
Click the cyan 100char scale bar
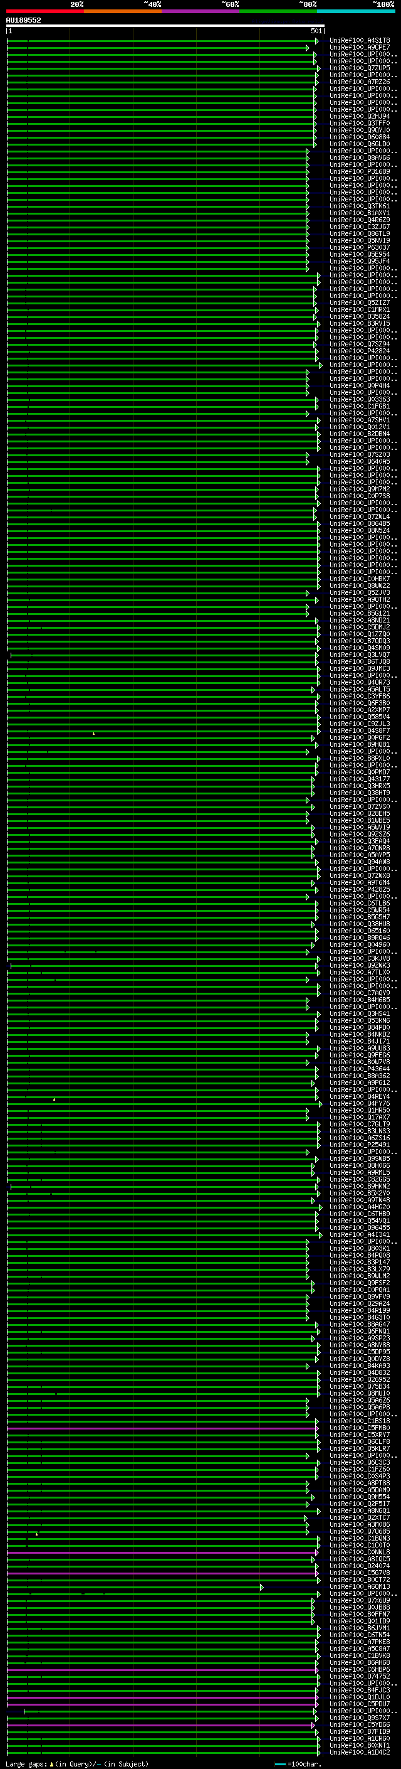point(279,1764)
